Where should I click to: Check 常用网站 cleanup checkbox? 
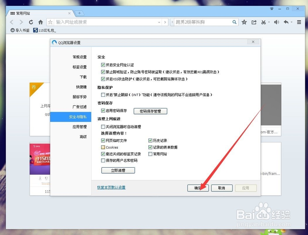tap(150, 154)
